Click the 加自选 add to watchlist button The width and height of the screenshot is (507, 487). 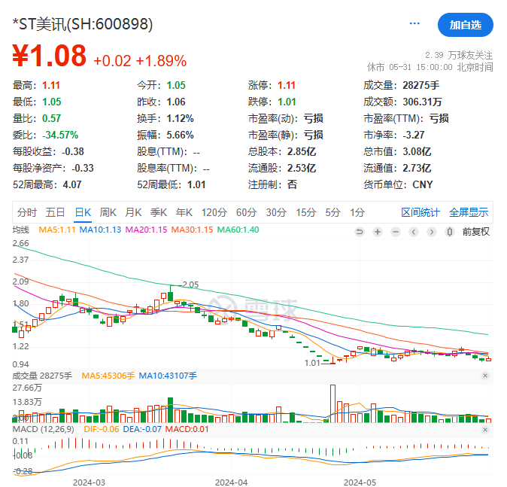(465, 24)
